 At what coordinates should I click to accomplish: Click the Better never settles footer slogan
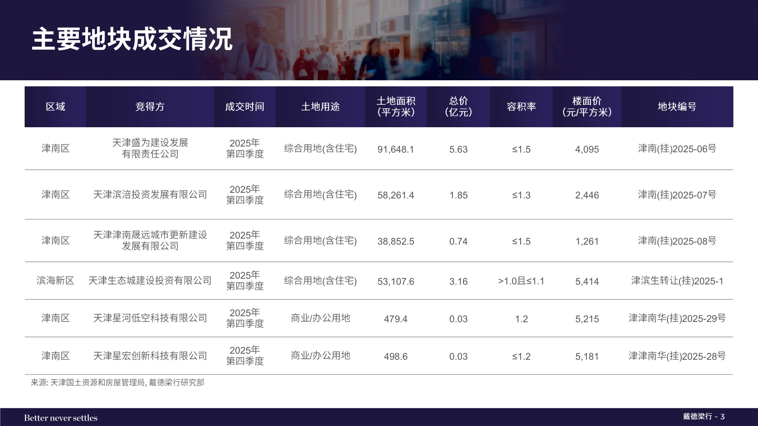pyautogui.click(x=61, y=418)
